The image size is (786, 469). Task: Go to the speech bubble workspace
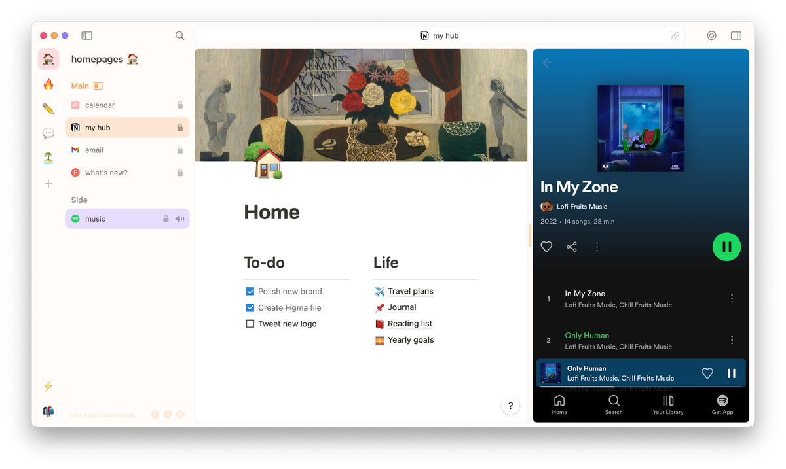[x=48, y=133]
